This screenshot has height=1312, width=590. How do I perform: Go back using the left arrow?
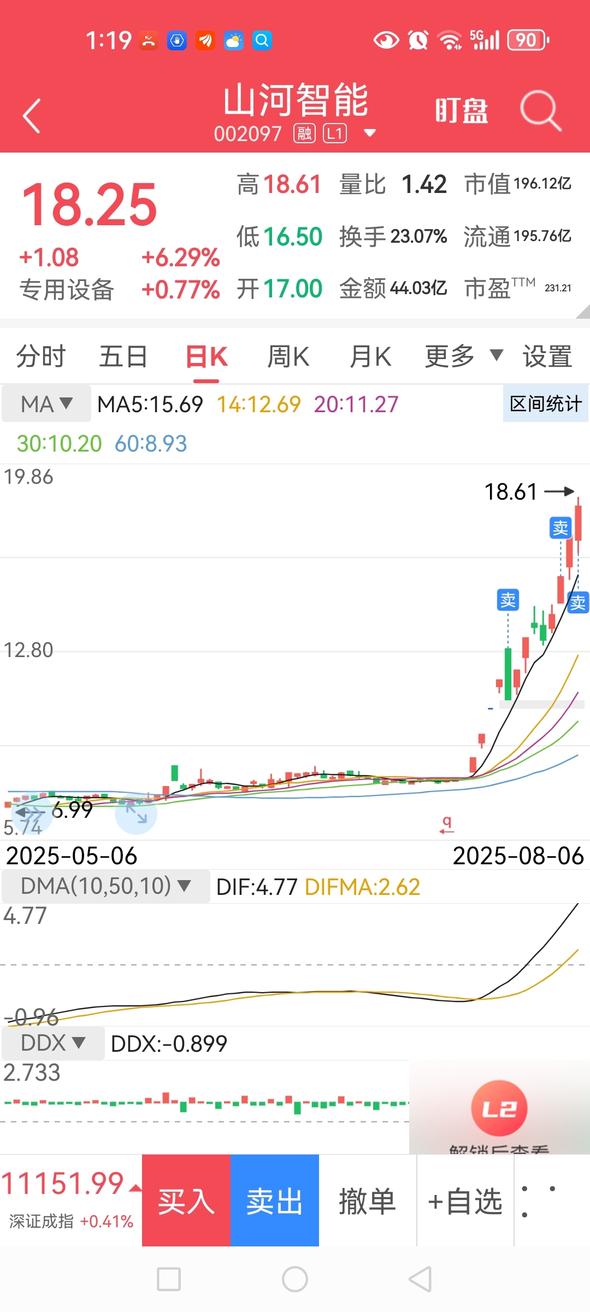point(32,115)
